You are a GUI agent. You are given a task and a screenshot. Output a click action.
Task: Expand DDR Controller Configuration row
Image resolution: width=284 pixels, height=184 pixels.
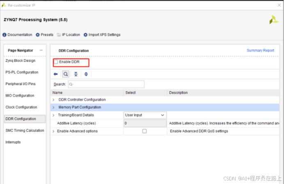pos(53,100)
